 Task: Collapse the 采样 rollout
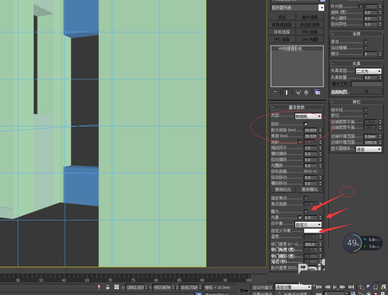pyautogui.click(x=356, y=34)
